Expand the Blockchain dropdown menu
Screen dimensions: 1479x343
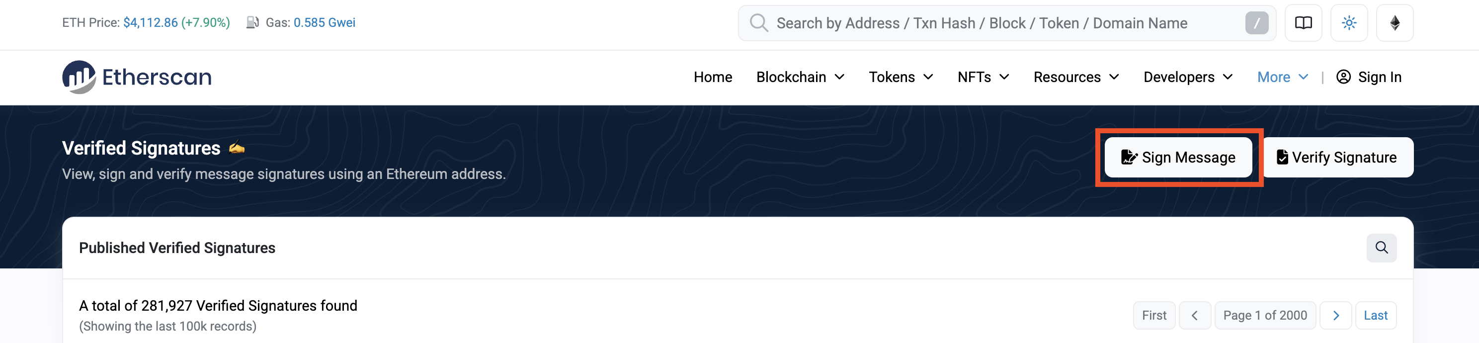click(x=800, y=77)
